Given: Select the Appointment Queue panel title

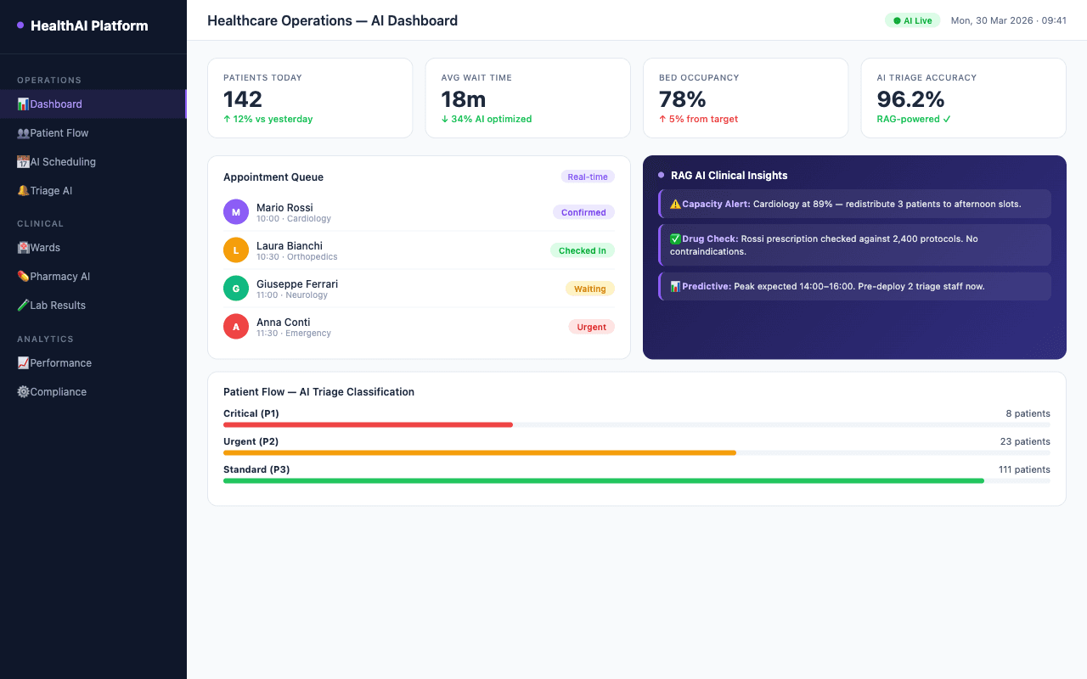Looking at the screenshot, I should (273, 177).
